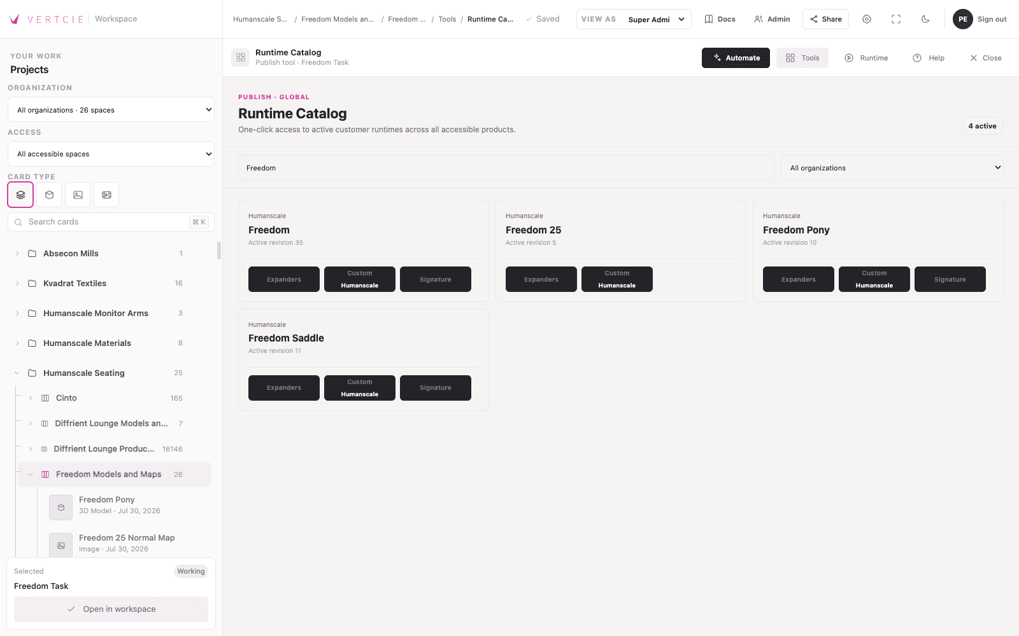This screenshot has width=1019, height=636.
Task: Open the catalog All organizations filter dropdown
Action: tap(892, 168)
